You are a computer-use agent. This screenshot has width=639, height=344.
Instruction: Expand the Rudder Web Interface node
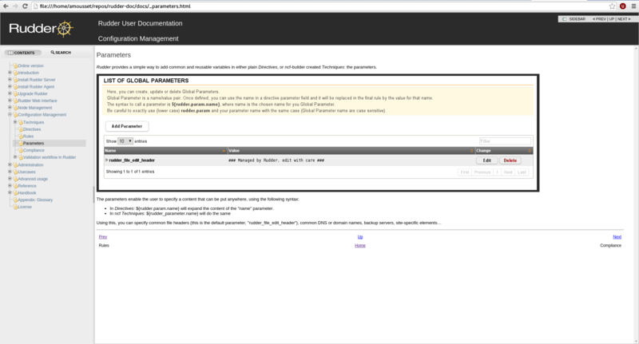pyautogui.click(x=10, y=100)
